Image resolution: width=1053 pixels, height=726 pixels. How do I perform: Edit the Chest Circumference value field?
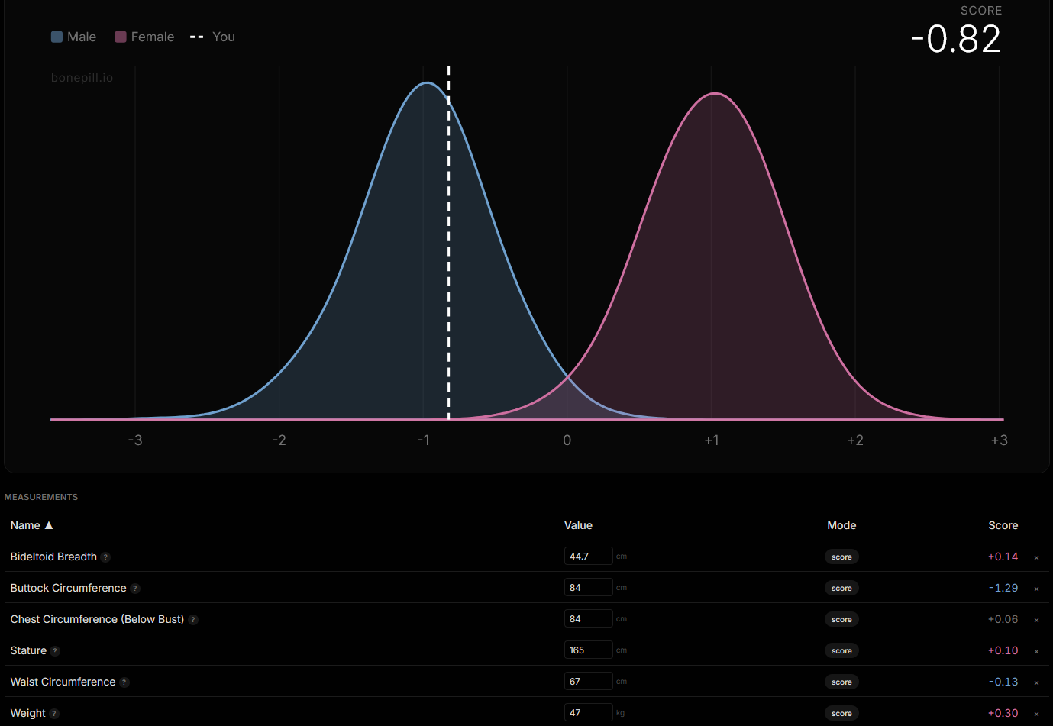pos(588,618)
